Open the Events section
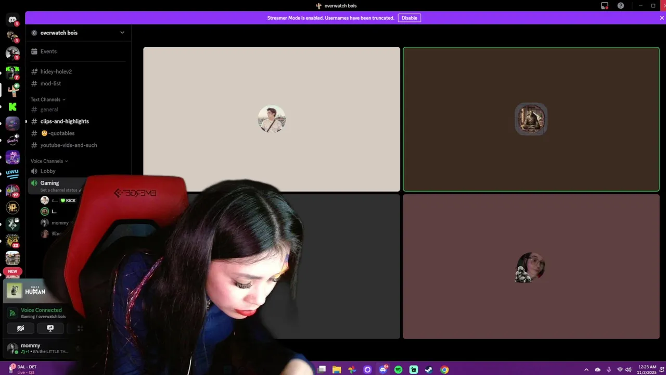The height and width of the screenshot is (375, 666). [x=78, y=51]
